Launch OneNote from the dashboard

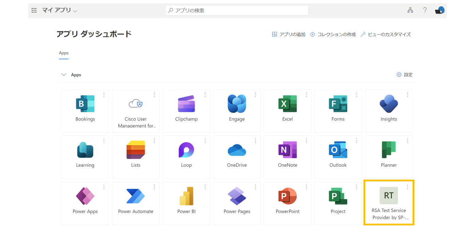pos(287,157)
